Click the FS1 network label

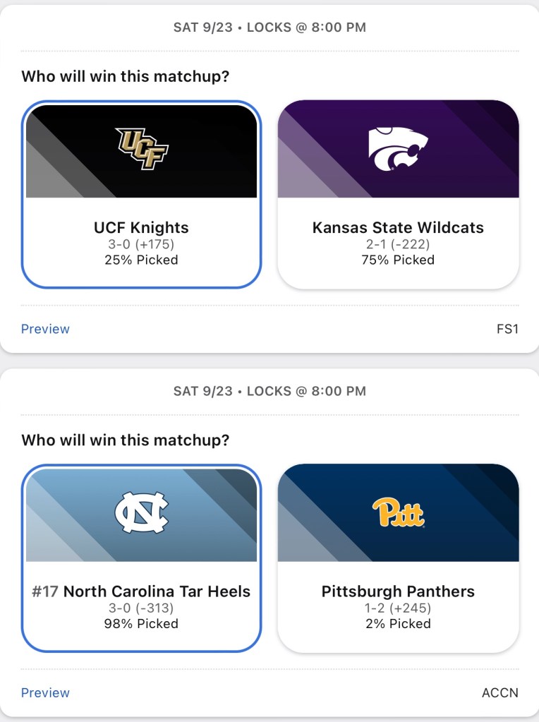click(507, 329)
